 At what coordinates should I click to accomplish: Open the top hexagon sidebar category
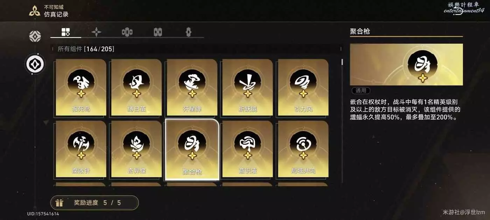pos(35,36)
